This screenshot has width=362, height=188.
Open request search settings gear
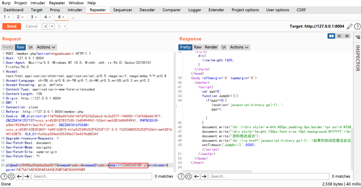pyautogui.click(x=11, y=177)
